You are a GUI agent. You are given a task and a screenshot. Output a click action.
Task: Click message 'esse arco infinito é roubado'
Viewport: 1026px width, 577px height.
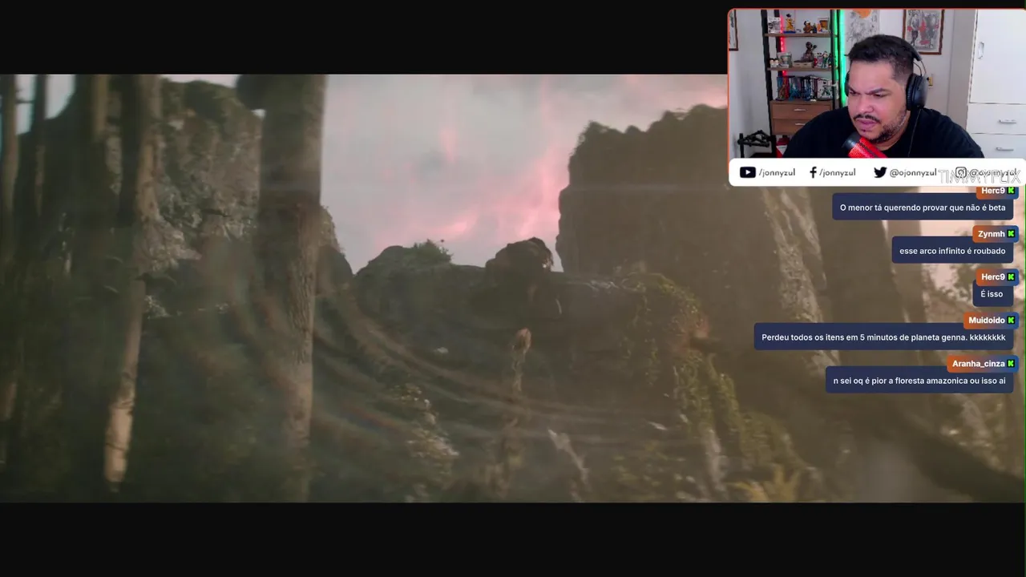(952, 251)
